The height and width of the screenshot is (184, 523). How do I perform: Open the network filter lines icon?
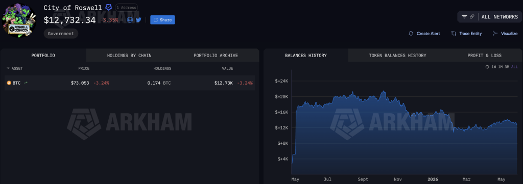point(464,17)
